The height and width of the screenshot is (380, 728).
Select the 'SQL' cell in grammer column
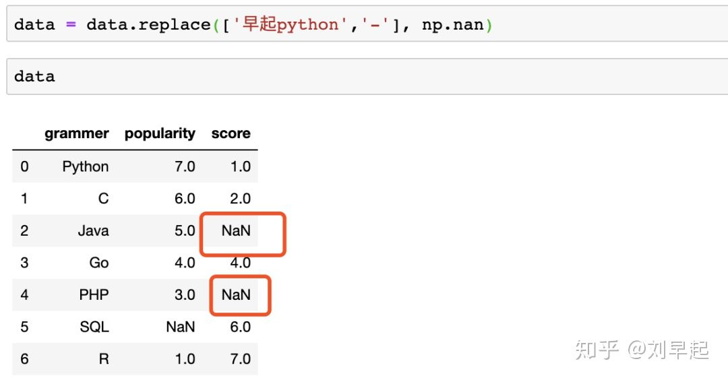[94, 327]
